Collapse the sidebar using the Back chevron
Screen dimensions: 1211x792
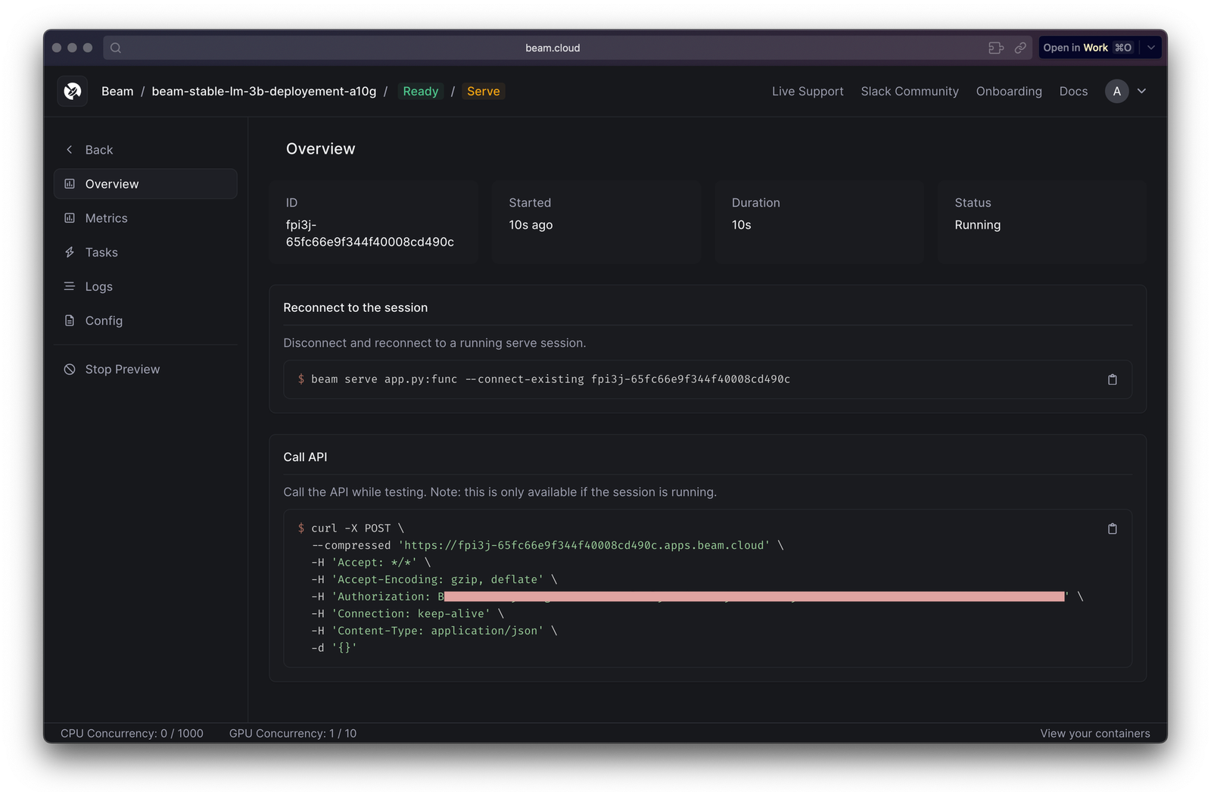click(x=69, y=149)
